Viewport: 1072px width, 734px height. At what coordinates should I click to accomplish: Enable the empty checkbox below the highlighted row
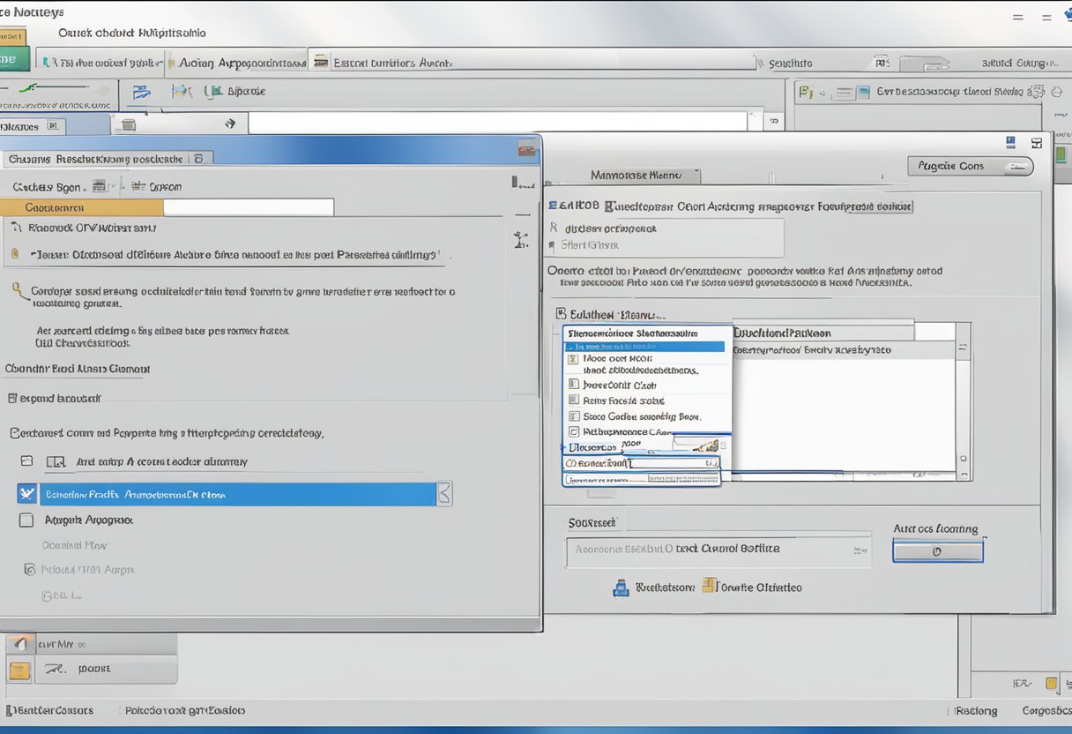pyautogui.click(x=27, y=520)
